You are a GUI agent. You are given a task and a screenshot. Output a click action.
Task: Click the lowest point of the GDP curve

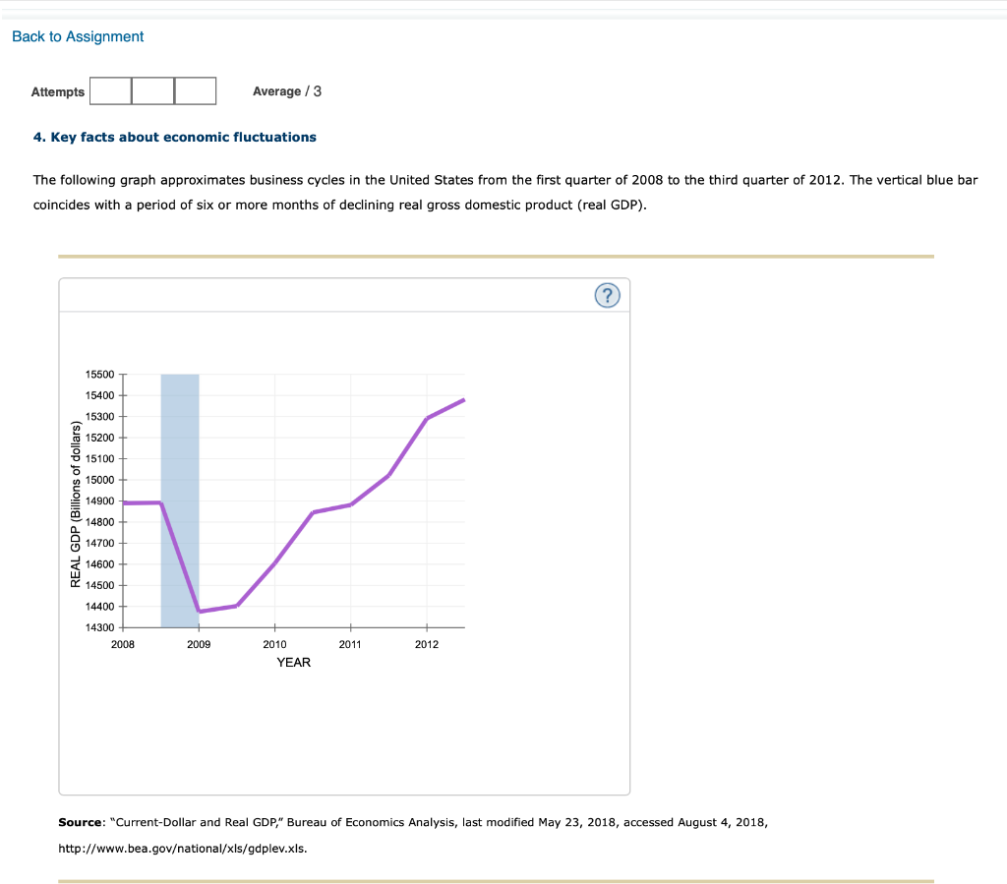coord(201,611)
